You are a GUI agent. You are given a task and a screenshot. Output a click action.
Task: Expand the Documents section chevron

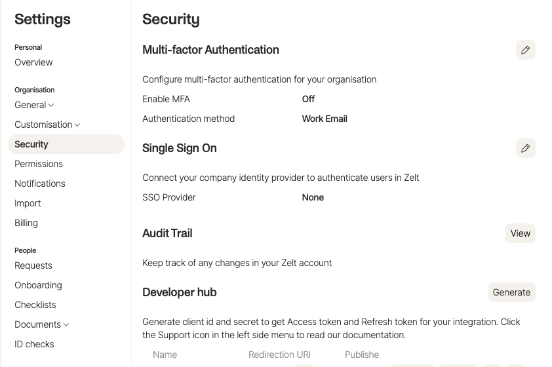[x=66, y=324]
